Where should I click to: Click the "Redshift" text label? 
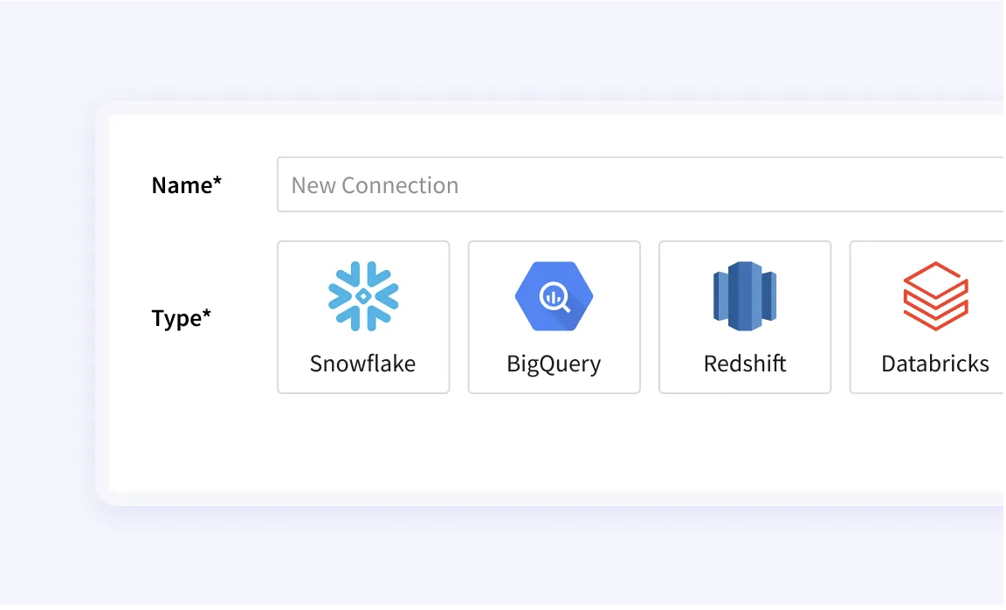[745, 364]
